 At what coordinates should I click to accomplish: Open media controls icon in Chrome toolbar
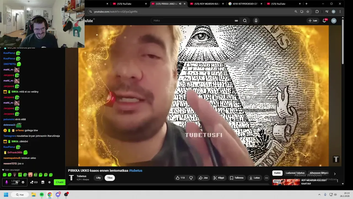click(x=327, y=12)
